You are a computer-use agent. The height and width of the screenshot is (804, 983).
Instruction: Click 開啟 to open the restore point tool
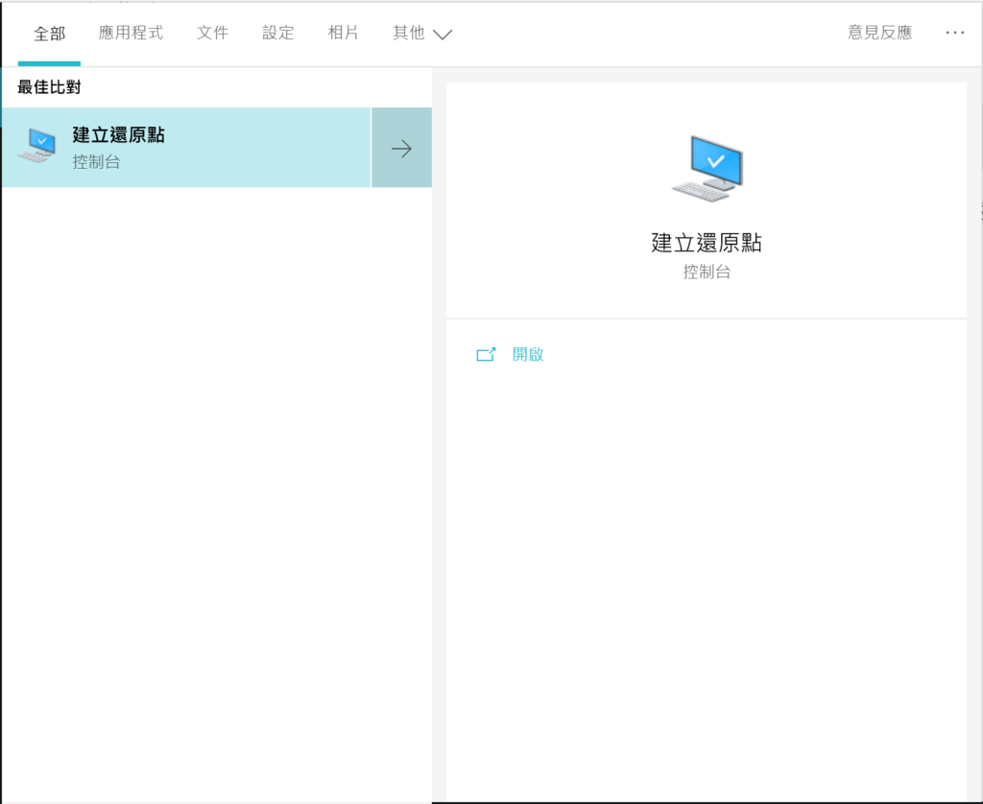(528, 354)
